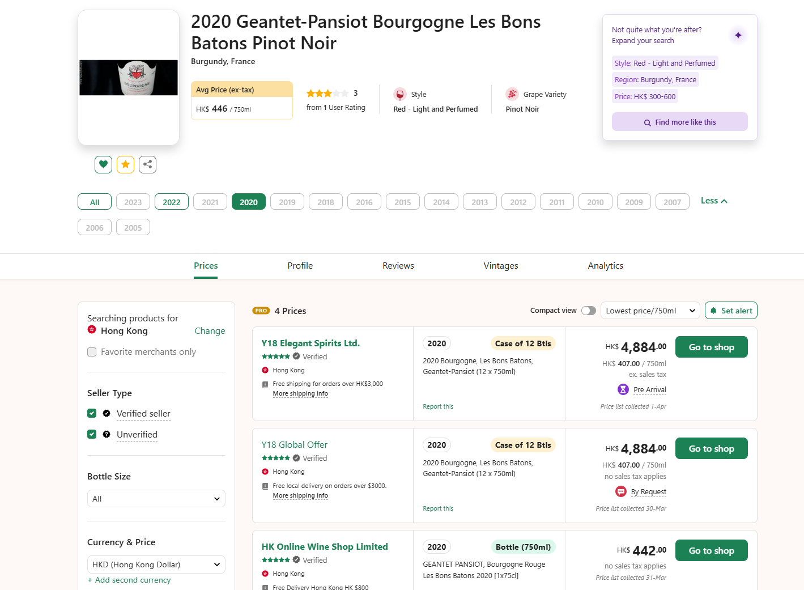Click the yellow star rating icon
The height and width of the screenshot is (590, 804).
(125, 164)
